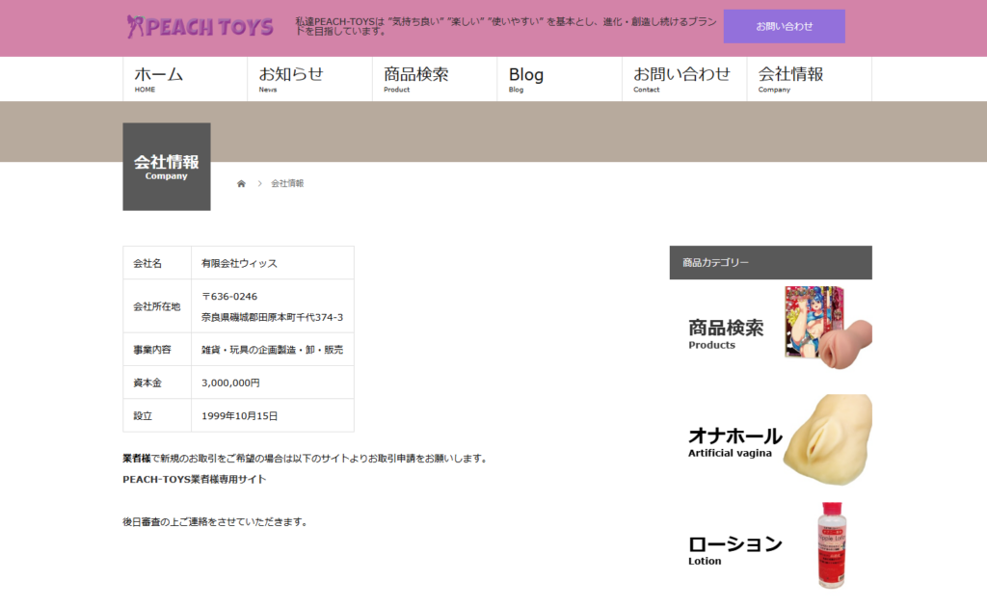The height and width of the screenshot is (607, 987).
Task: Click the 奈良県磯城郡田原本町千代374-3 address
Action: pyautogui.click(x=272, y=318)
